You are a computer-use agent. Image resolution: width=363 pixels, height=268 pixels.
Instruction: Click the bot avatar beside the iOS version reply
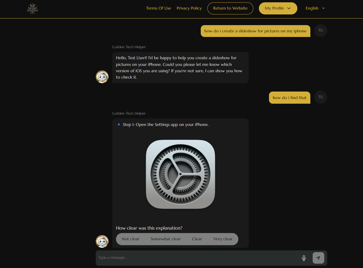(x=102, y=77)
